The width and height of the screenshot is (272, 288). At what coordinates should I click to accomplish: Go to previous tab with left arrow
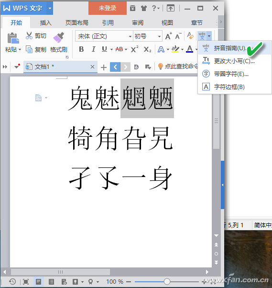115,67
